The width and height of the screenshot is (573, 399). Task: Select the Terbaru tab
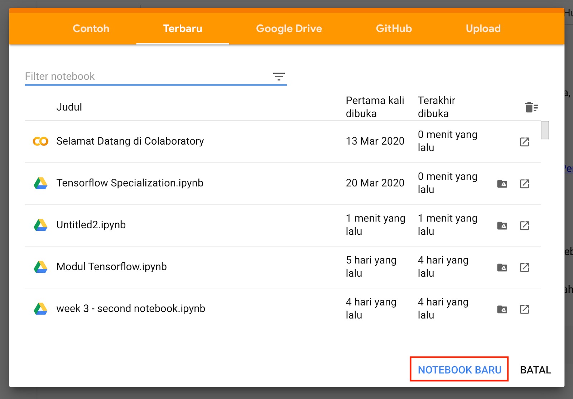[x=183, y=29]
